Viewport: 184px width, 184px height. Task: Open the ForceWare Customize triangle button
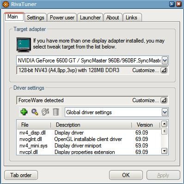pyautogui.click(x=164, y=100)
